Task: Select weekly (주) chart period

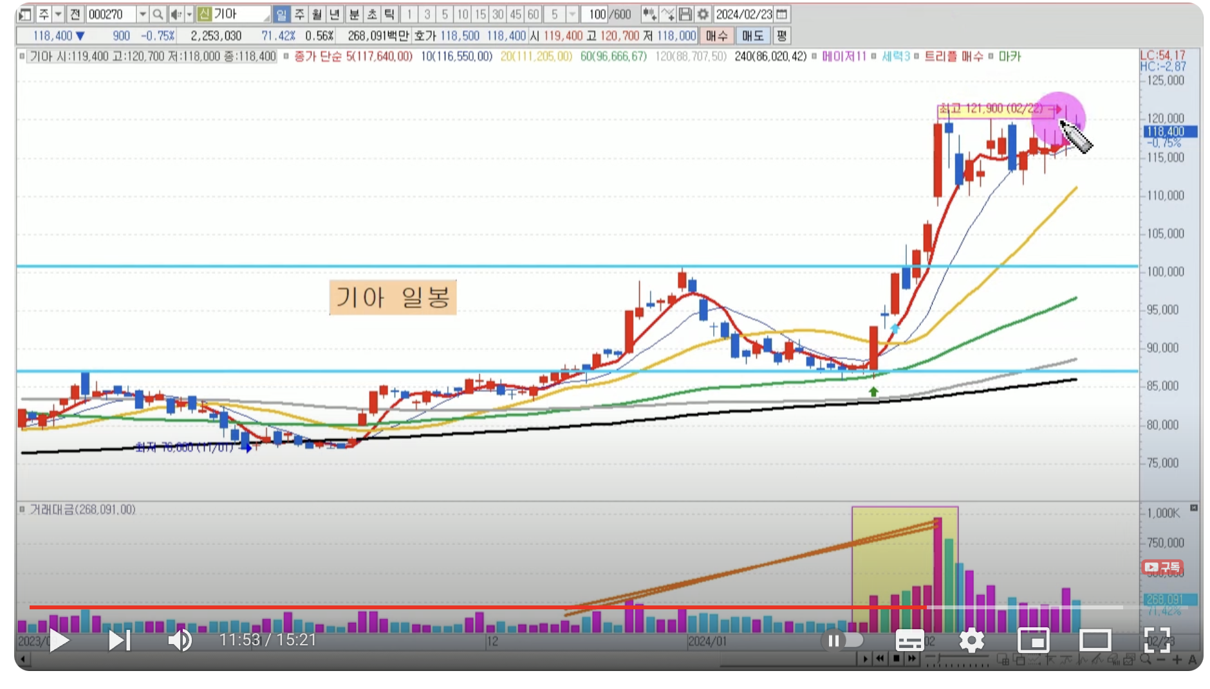Action: coord(299,14)
